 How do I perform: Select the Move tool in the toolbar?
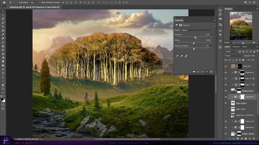(x=3, y=11)
